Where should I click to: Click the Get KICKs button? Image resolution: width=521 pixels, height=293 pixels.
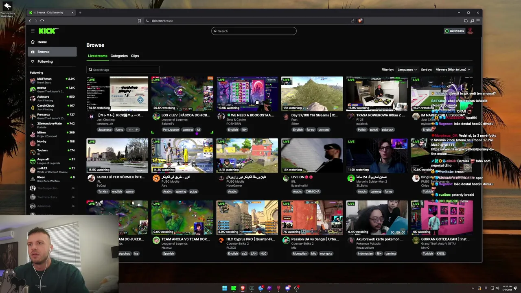(454, 31)
